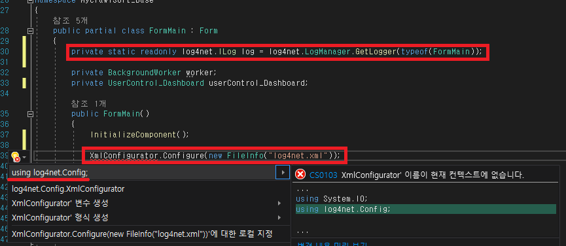Click the error message text about XmlConfigurator
Image resolution: width=566 pixels, height=246 pixels.
pos(432,175)
